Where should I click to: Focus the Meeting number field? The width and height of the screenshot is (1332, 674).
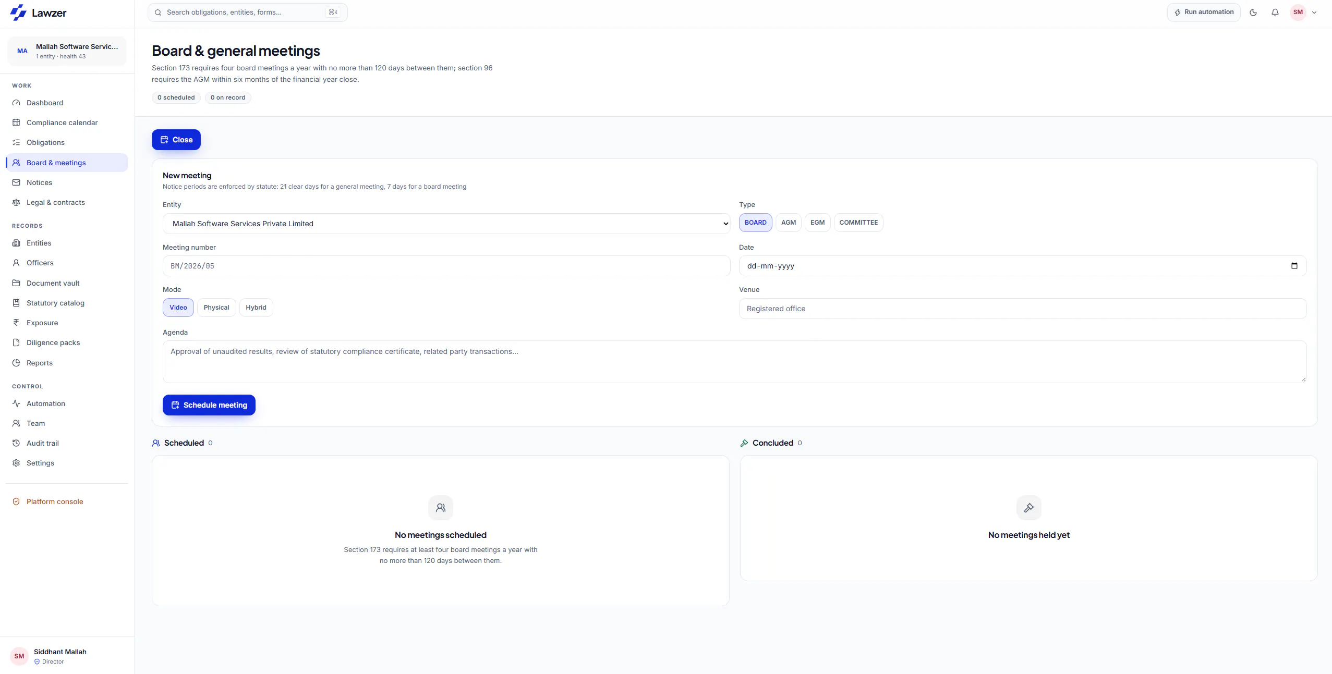(446, 266)
